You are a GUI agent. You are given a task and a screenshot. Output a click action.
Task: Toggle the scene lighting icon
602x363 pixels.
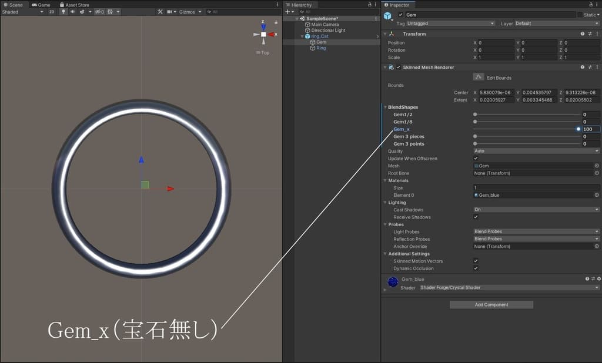(62, 11)
